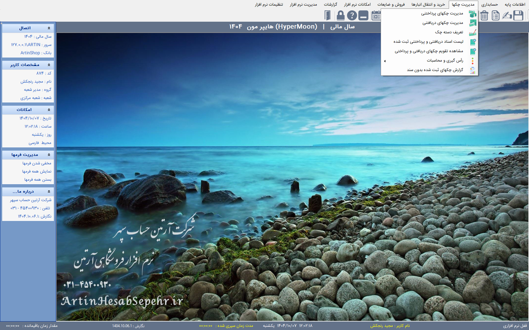Open the گزارشات menu in menu bar
The image size is (529, 330).
[330, 4]
